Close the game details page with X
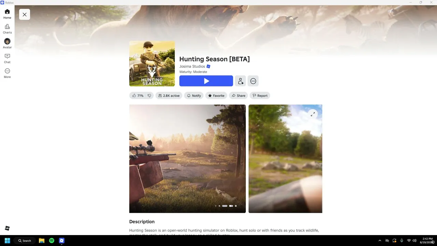Viewport: 437px width, 246px height. (25, 14)
